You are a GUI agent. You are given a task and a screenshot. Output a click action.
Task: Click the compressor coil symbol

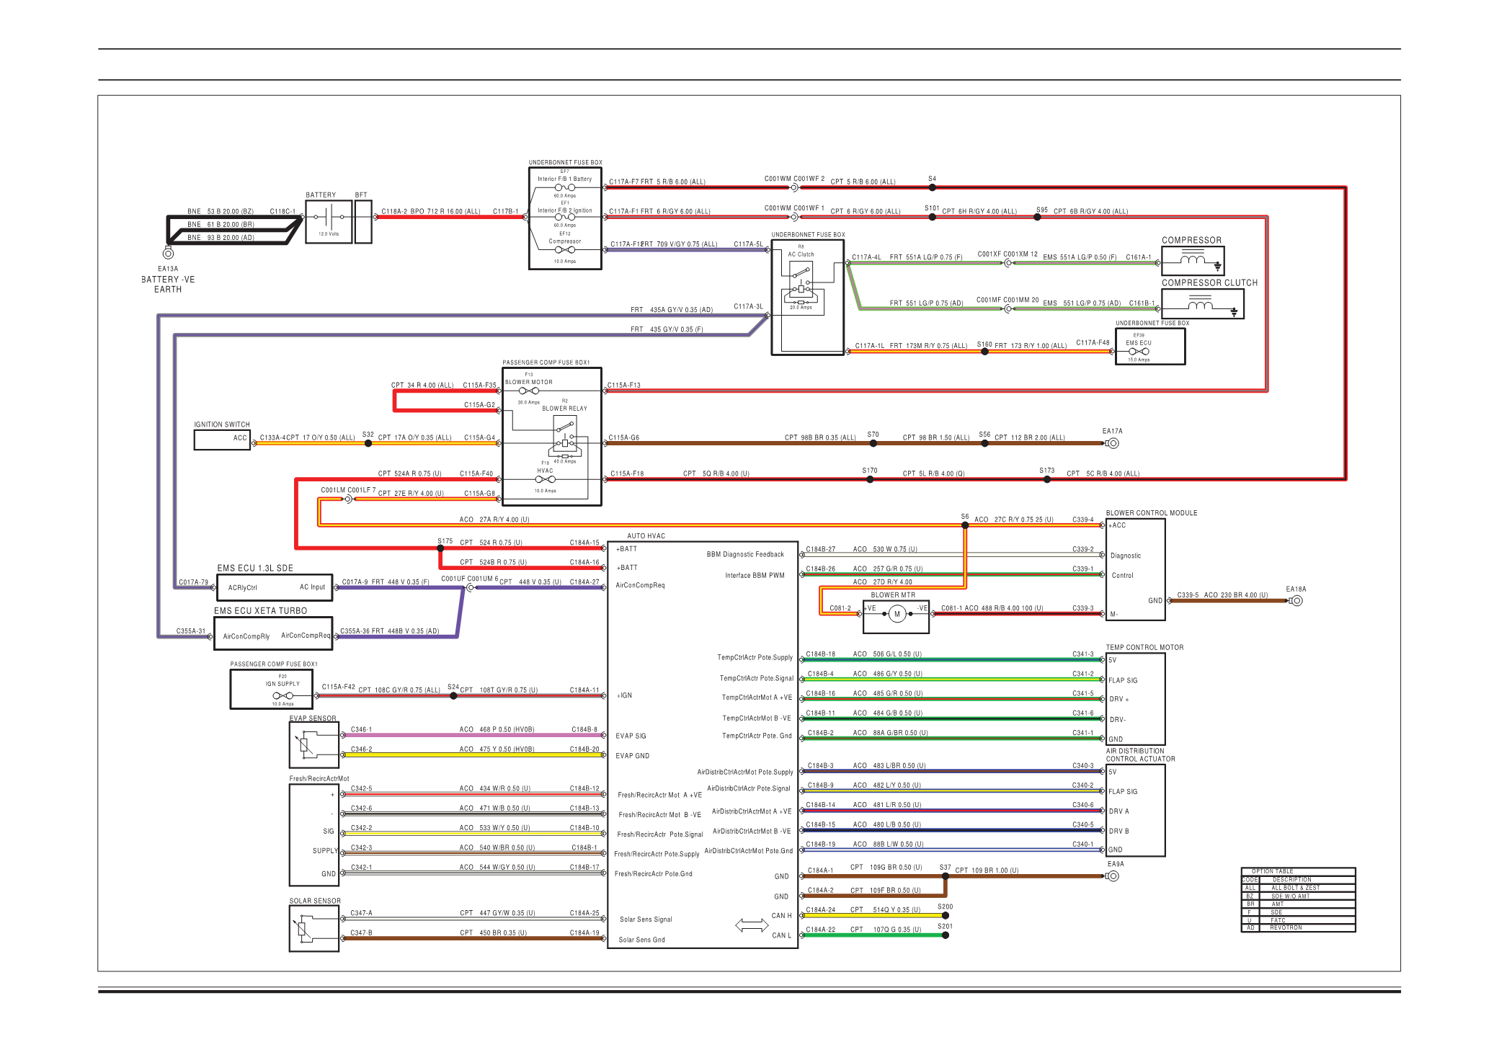(x=1193, y=260)
